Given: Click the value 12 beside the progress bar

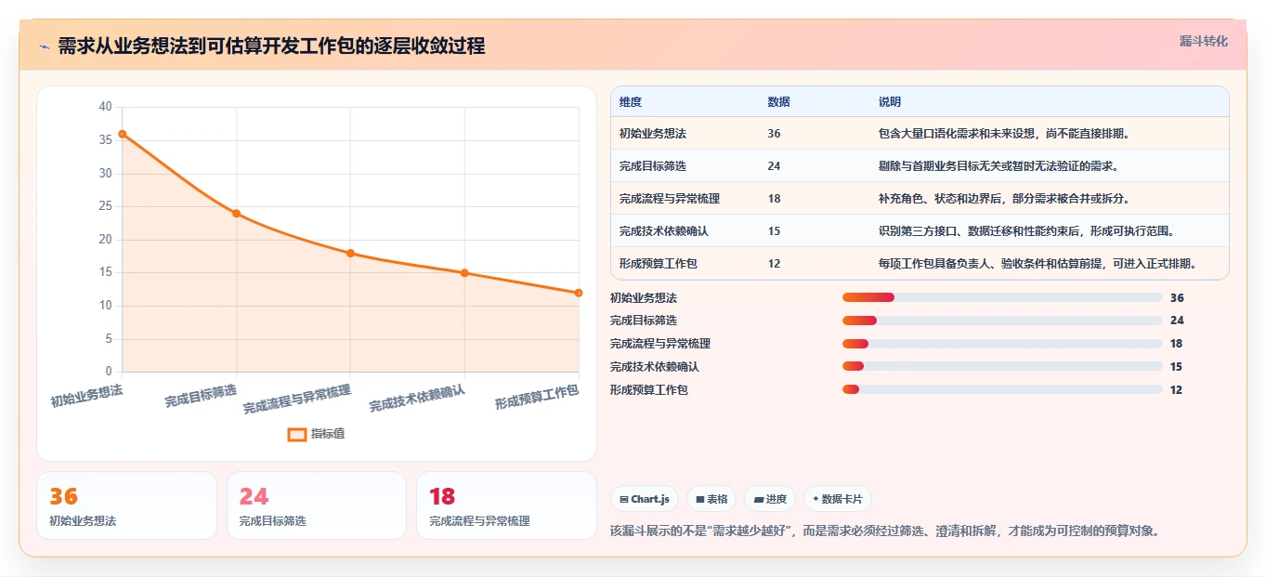Looking at the screenshot, I should tap(1177, 390).
